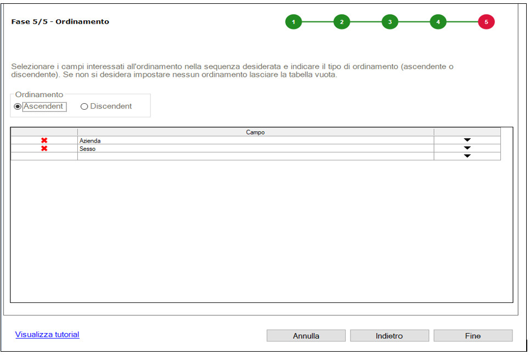Open dropdown arrow for Azienda row
The height and width of the screenshot is (355, 530).
[467, 140]
